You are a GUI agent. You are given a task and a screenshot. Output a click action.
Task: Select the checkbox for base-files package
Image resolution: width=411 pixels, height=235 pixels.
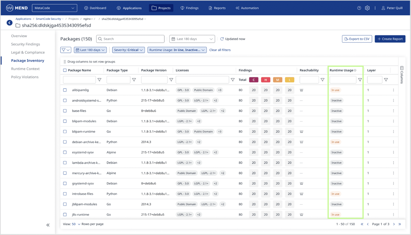65,111
